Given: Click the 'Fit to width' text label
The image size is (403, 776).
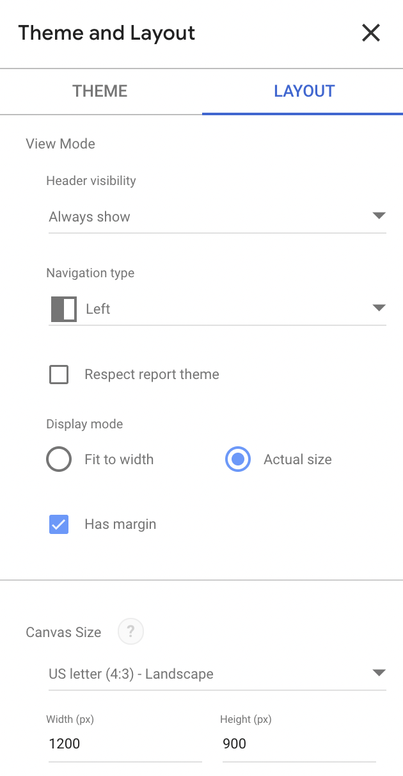Looking at the screenshot, I should [x=118, y=459].
